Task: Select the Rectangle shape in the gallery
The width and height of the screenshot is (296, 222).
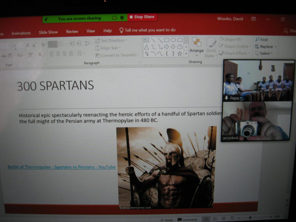Action: (x=167, y=40)
